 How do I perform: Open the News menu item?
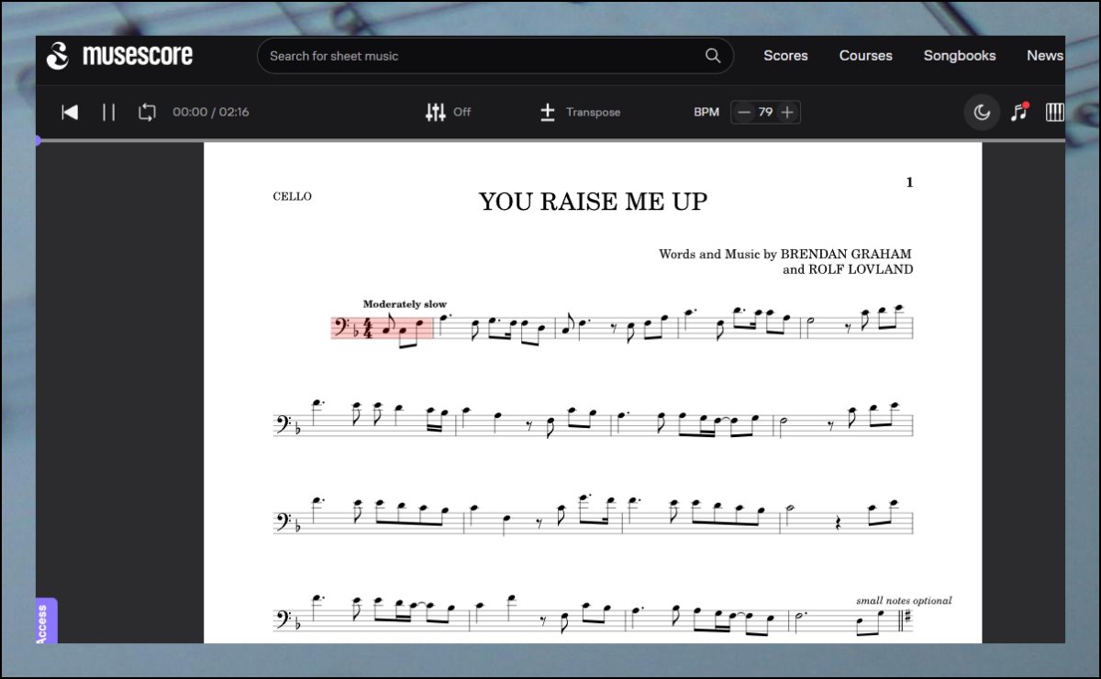(1045, 56)
